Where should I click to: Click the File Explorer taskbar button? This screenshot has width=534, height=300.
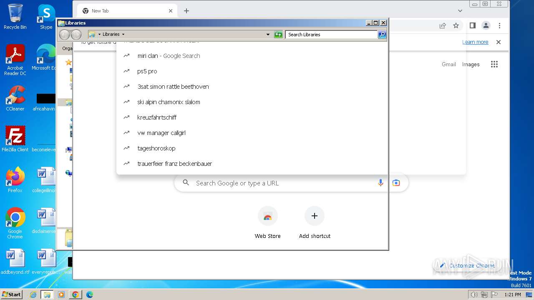pyautogui.click(x=47, y=295)
